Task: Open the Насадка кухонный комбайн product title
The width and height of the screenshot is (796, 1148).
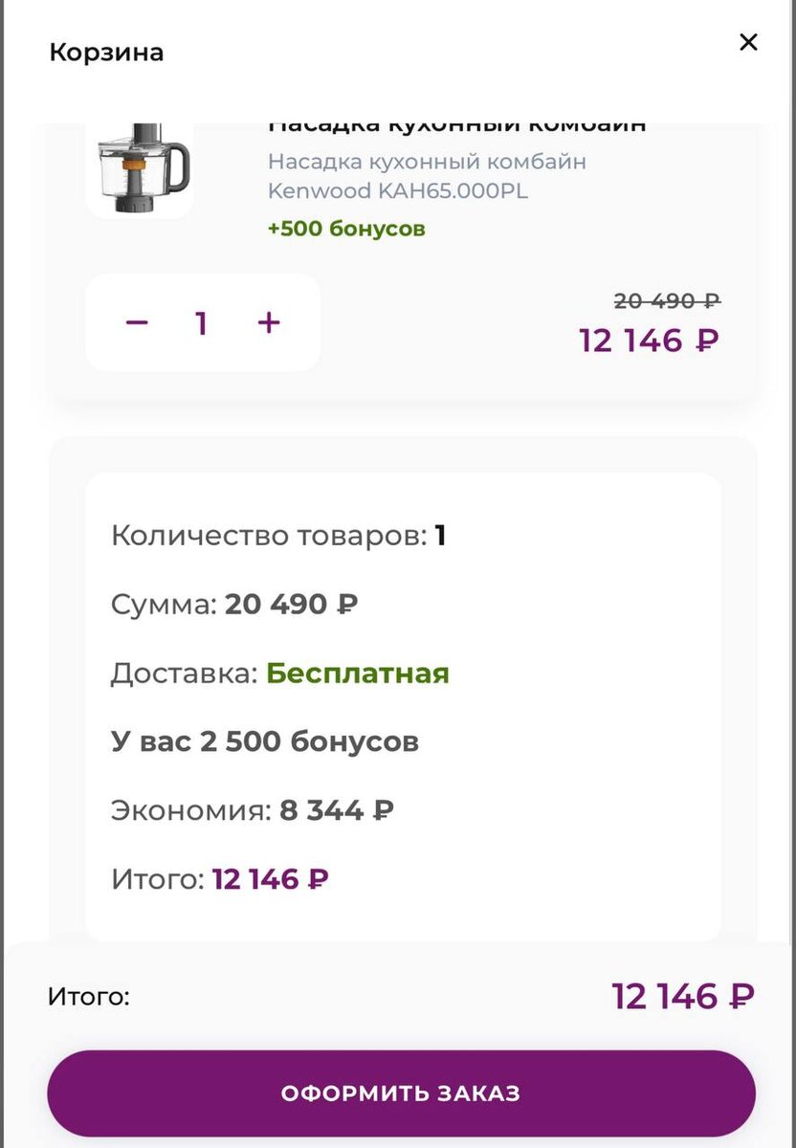Action: (x=457, y=122)
